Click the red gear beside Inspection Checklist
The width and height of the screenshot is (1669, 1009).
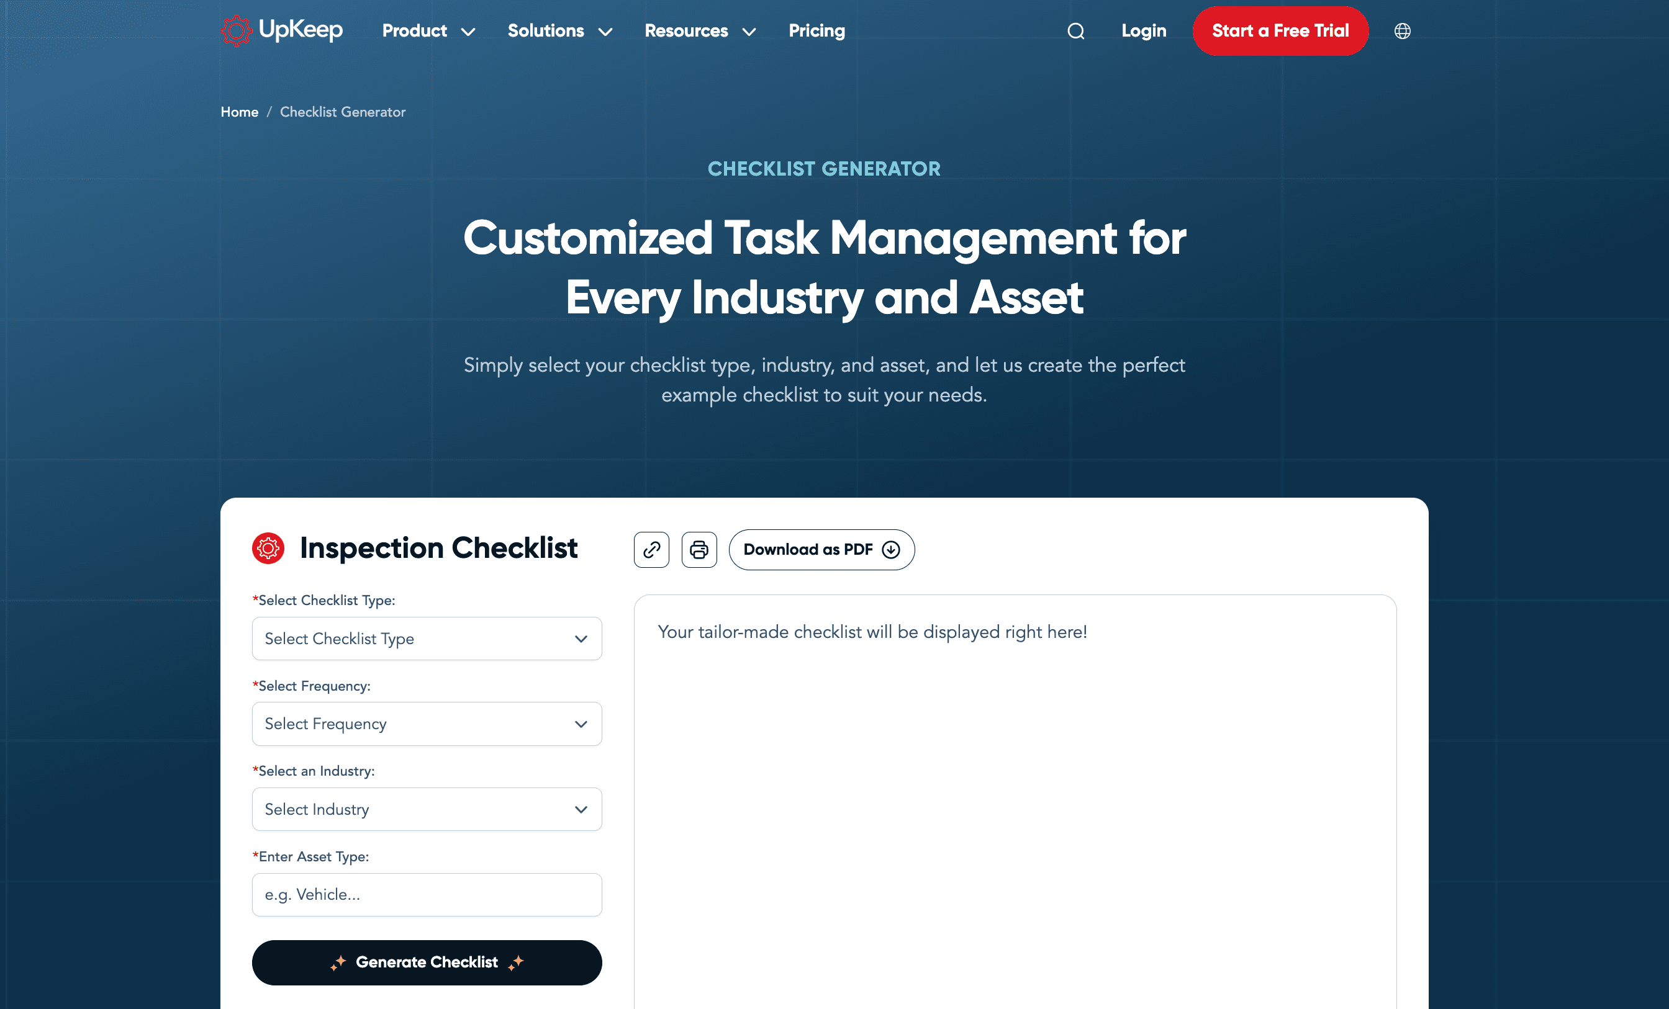(268, 549)
